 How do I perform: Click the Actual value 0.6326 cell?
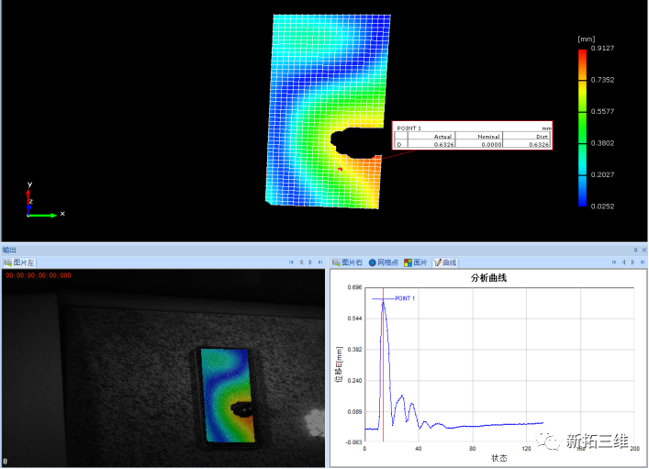pyautogui.click(x=431, y=144)
